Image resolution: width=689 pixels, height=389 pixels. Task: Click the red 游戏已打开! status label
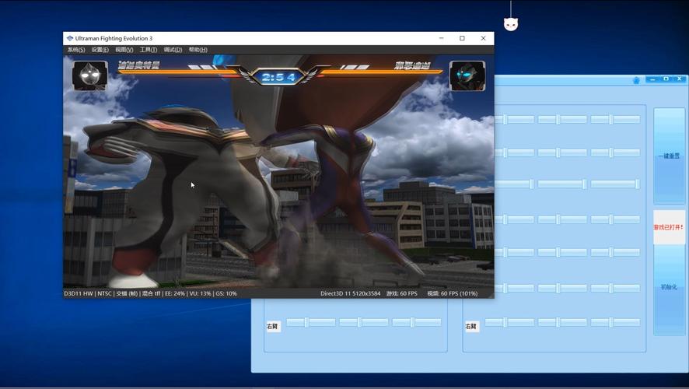point(669,227)
